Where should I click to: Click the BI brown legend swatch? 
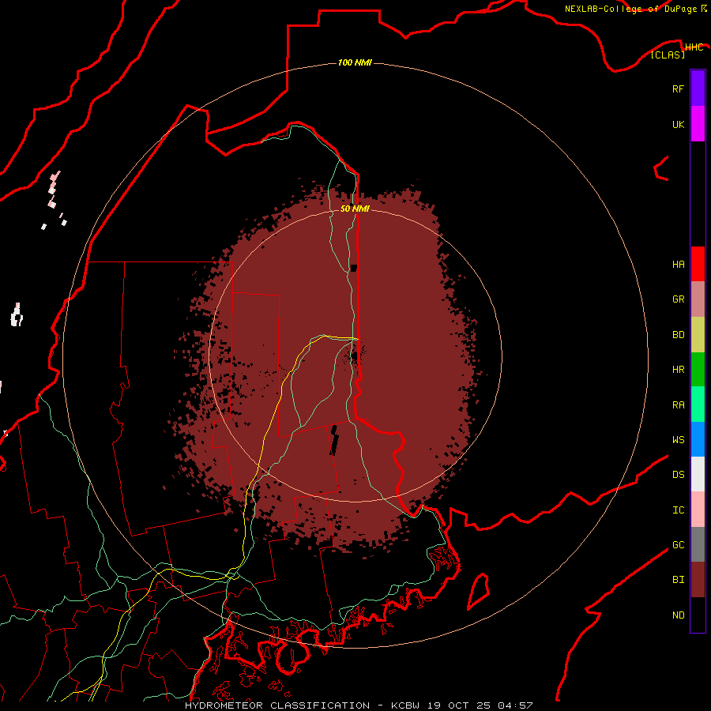(x=698, y=580)
